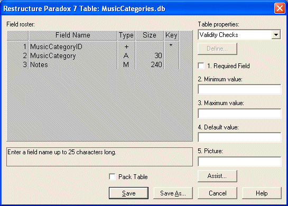Screen dimensions: 288x206
Task: Click the Save button
Action: point(128,193)
